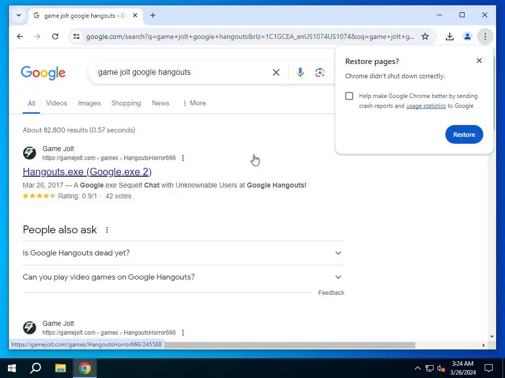This screenshot has height=378, width=505.
Task: Switch to News search tab
Action: point(160,103)
